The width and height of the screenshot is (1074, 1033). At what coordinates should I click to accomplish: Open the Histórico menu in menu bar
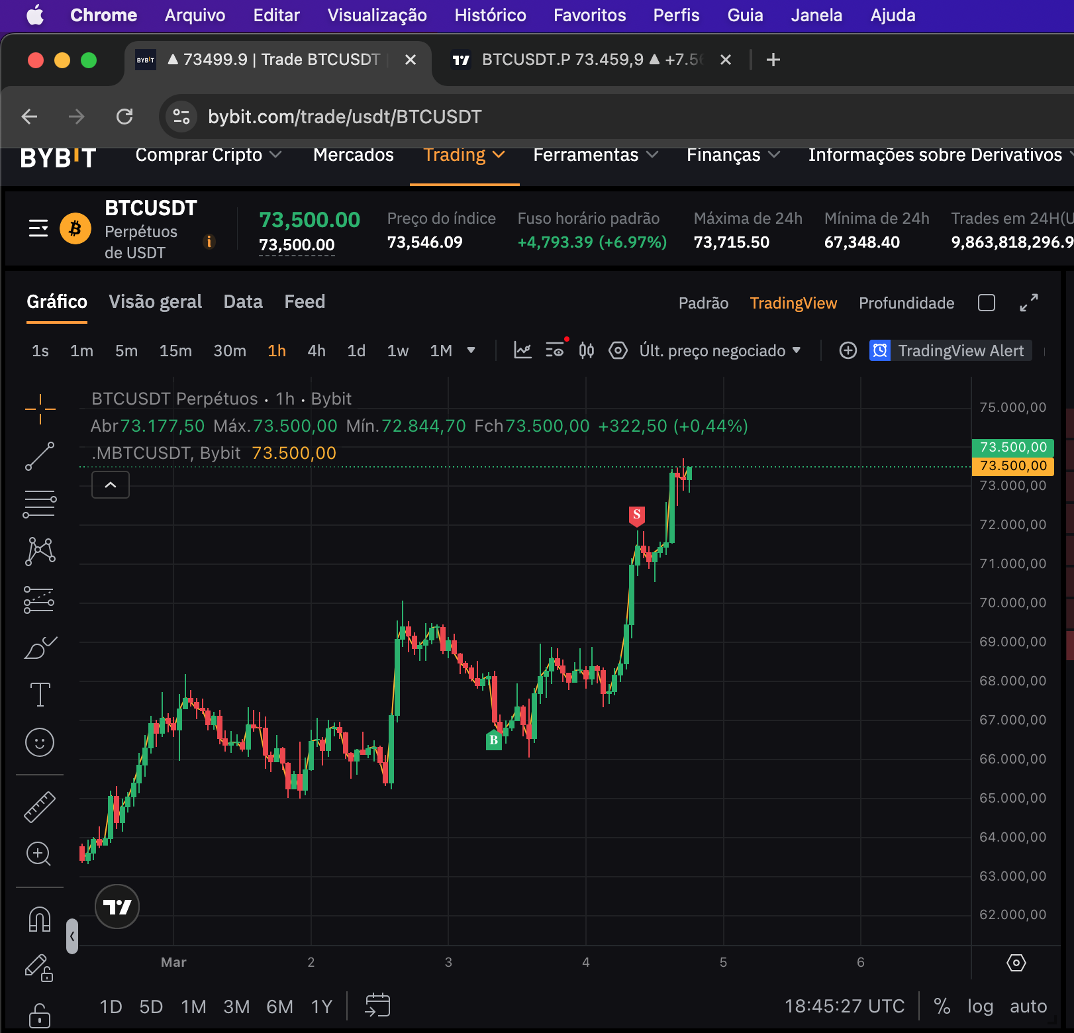(x=490, y=15)
